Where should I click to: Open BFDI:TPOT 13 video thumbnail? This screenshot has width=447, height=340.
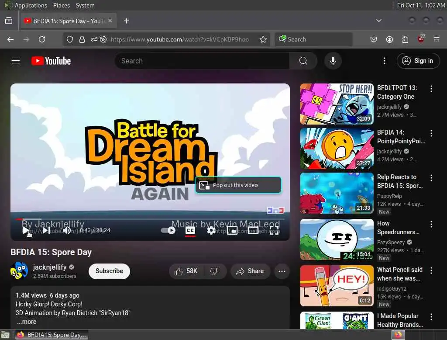[337, 104]
